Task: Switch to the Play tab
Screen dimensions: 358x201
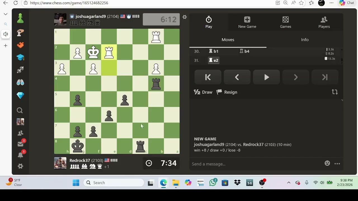Action: [209, 22]
